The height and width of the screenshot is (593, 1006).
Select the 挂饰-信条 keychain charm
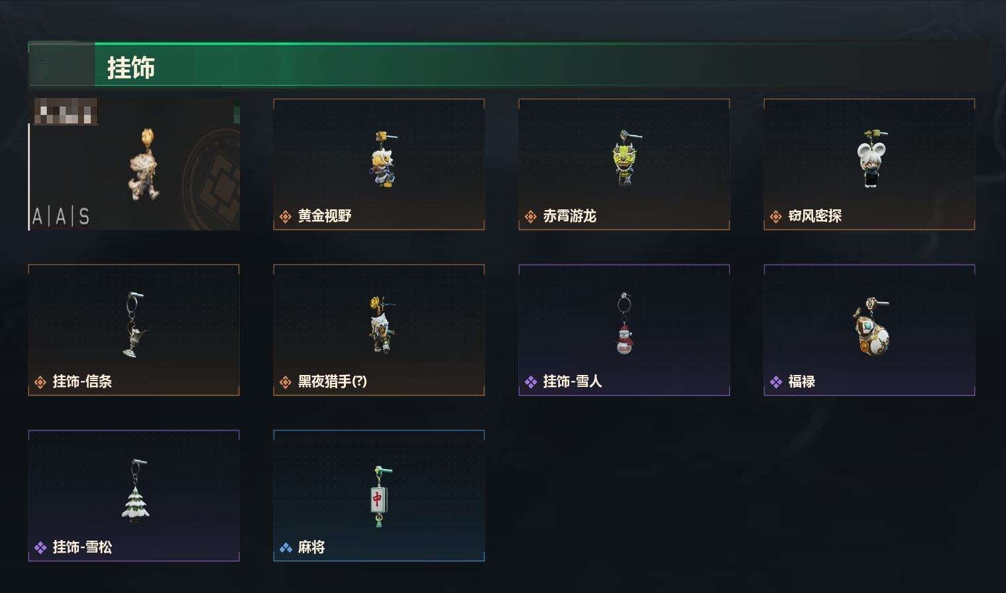(x=133, y=330)
